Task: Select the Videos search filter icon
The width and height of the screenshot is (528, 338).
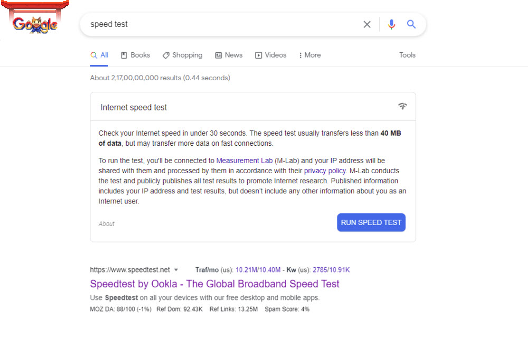Action: [x=258, y=55]
